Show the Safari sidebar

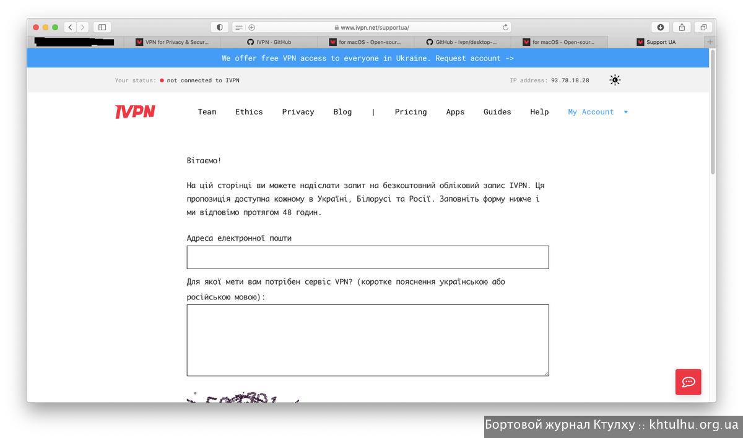coord(102,27)
